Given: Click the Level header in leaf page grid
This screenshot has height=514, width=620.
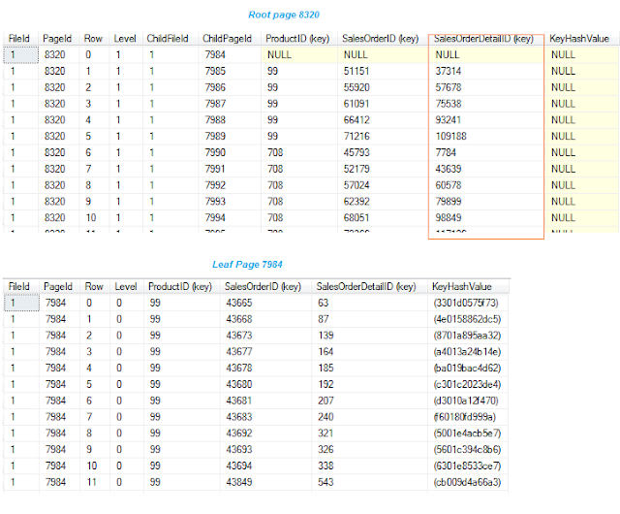Looking at the screenshot, I should [x=127, y=286].
